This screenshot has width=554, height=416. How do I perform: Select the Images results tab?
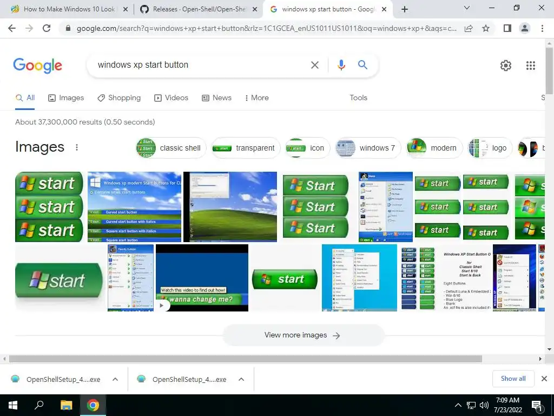pos(66,97)
